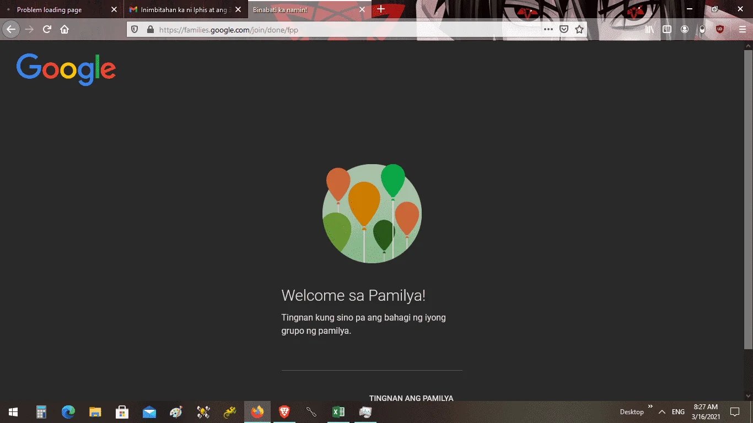Open the yellow gecko app in taskbar
The image size is (753, 423).
click(230, 412)
